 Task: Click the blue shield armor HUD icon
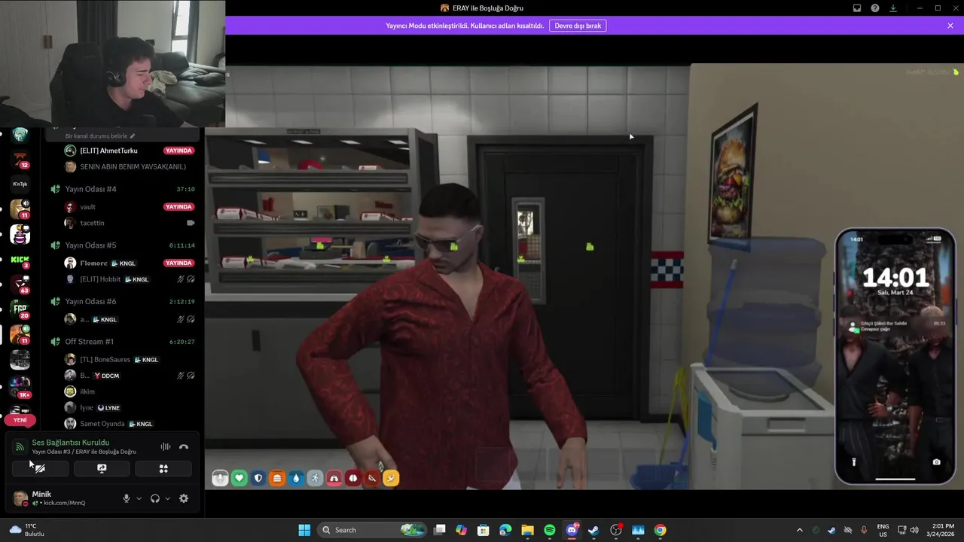tap(258, 478)
